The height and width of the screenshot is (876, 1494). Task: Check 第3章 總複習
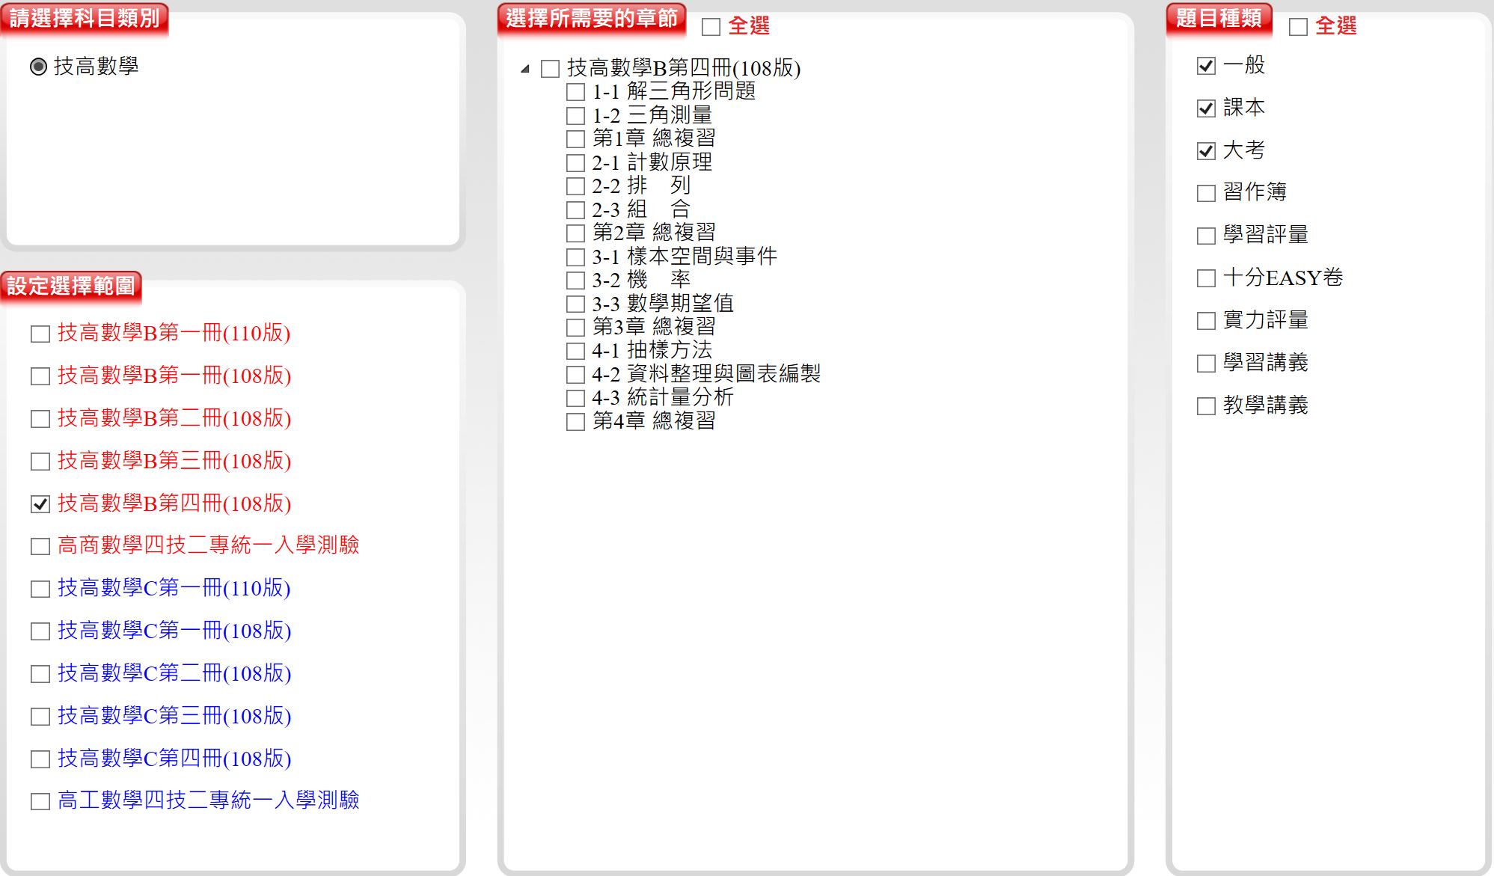point(575,328)
